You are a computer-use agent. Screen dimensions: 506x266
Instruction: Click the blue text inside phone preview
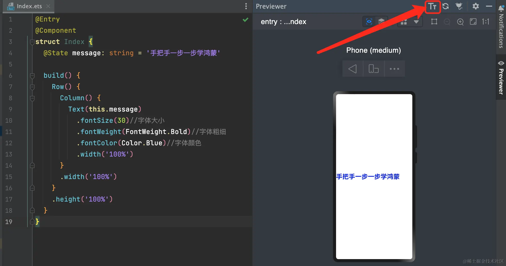point(368,177)
